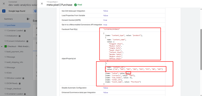Click the Disable Automatic Configuration row
The height and width of the screenshot is (96, 202).
point(112,88)
